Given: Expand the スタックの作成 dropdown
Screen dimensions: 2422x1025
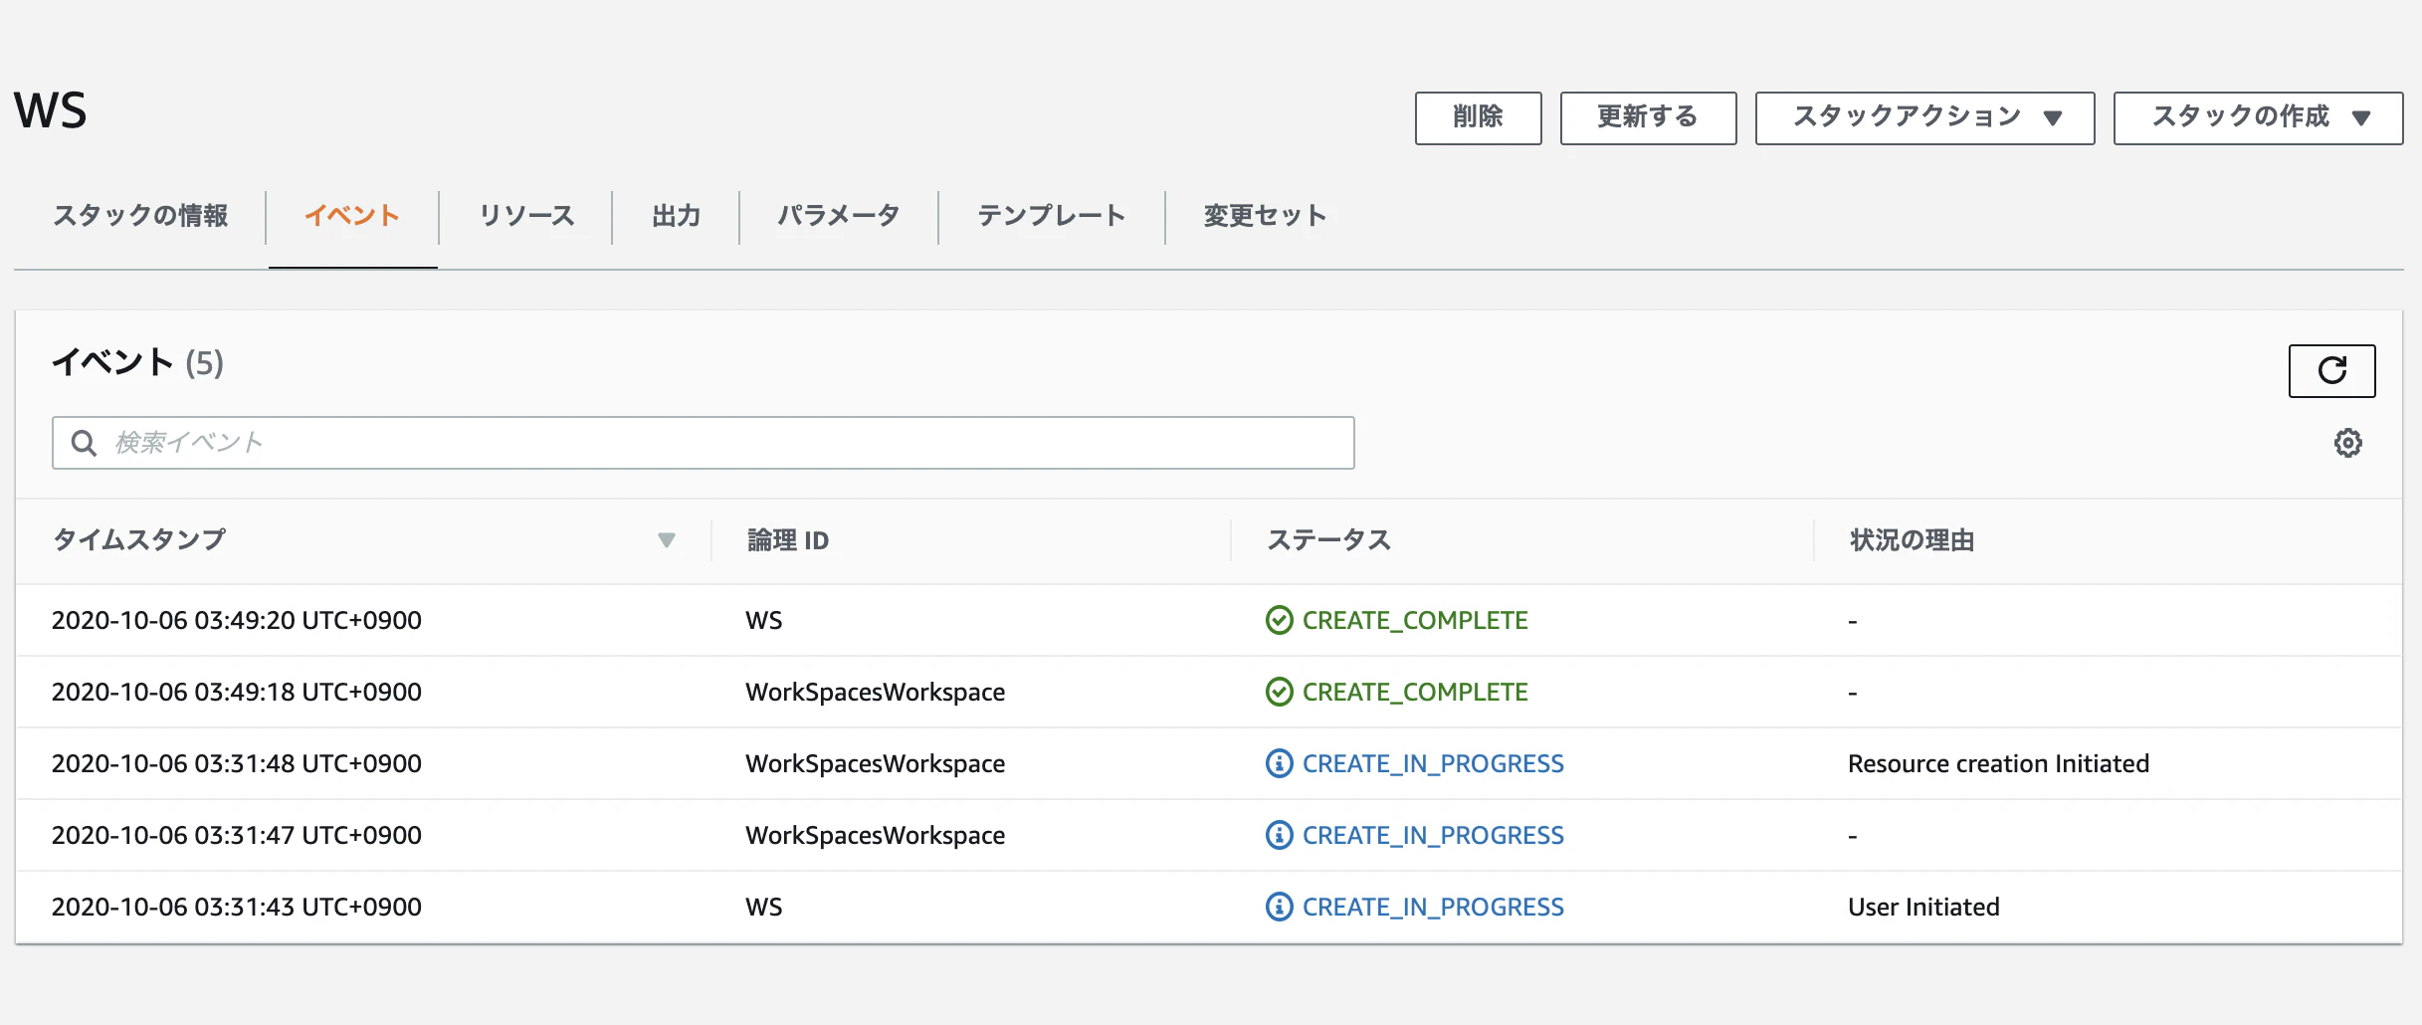Looking at the screenshot, I should 2258,117.
